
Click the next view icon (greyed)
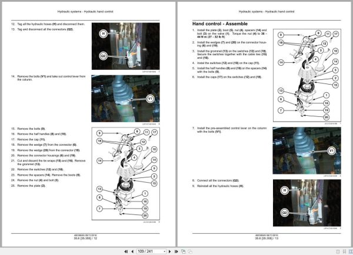(190, 251)
